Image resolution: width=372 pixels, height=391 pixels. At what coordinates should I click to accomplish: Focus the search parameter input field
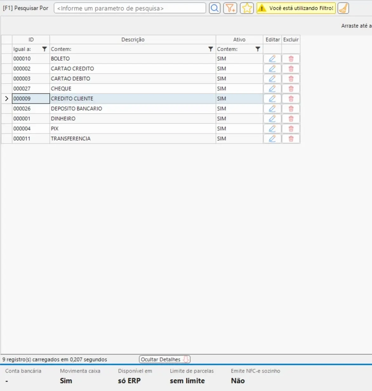130,8
